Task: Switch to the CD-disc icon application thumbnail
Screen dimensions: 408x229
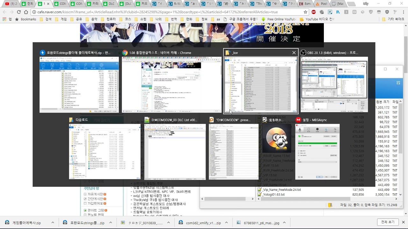Action: click(276, 138)
